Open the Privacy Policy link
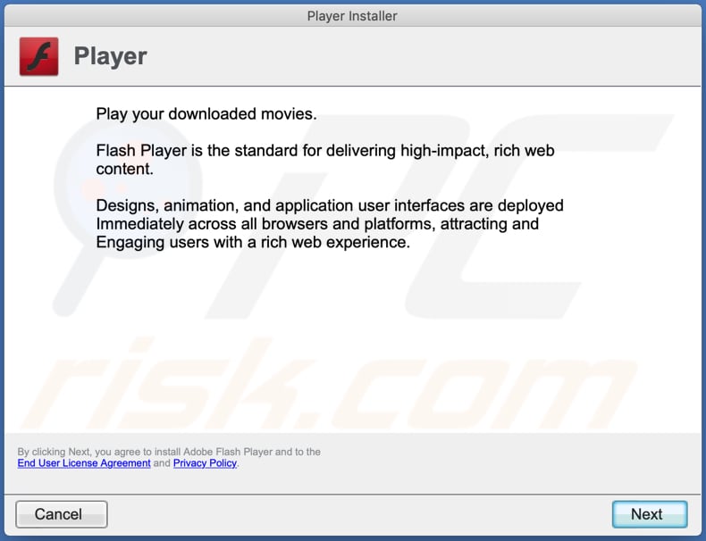706x541 pixels. (205, 463)
